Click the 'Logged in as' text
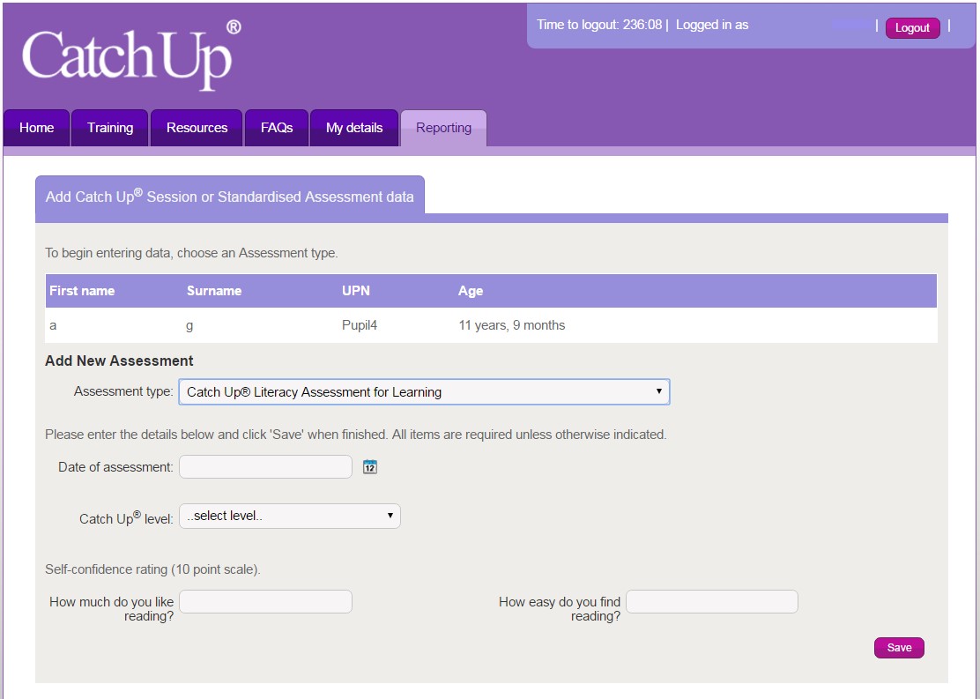The width and height of the screenshot is (980, 699). pyautogui.click(x=712, y=25)
